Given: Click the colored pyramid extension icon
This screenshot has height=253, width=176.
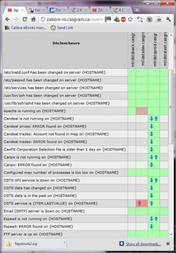Looking at the screenshot, I should pyautogui.click(x=117, y=19).
